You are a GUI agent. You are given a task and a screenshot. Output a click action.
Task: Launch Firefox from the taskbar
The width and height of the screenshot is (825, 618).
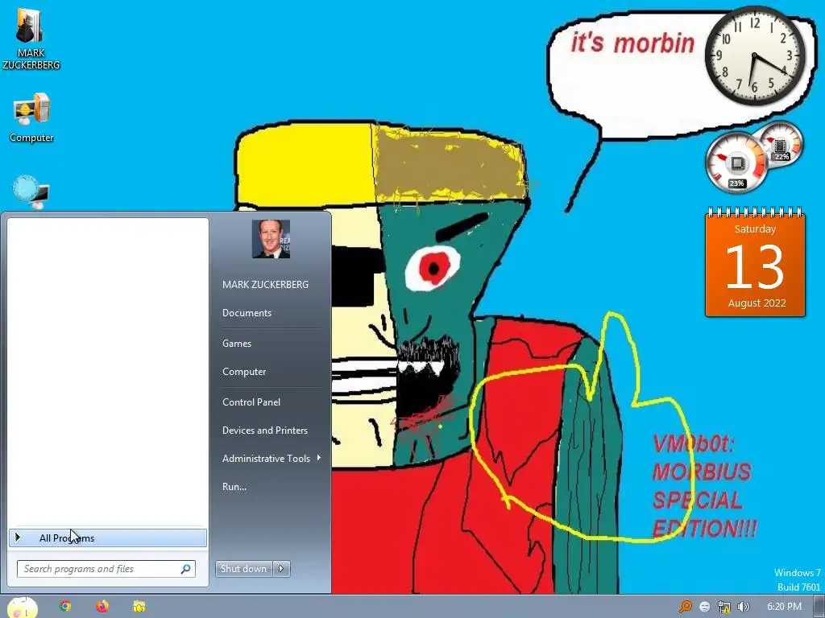102,607
